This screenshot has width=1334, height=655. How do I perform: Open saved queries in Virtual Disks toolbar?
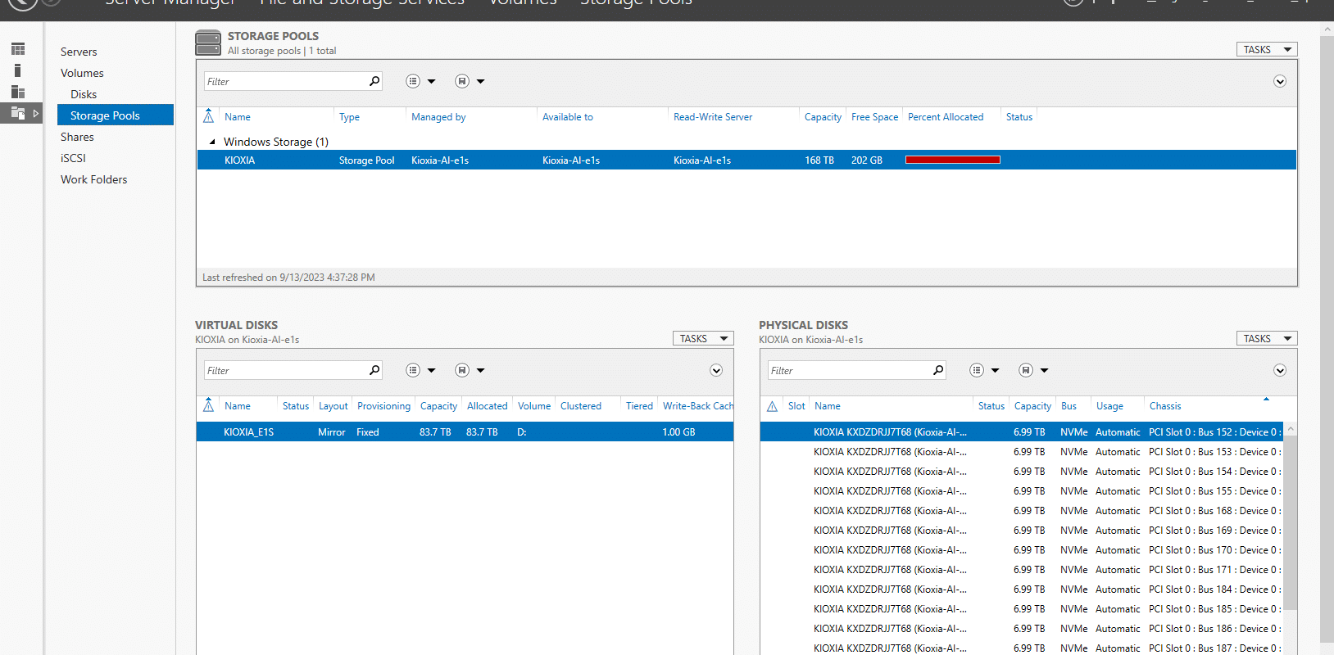pyautogui.click(x=462, y=370)
